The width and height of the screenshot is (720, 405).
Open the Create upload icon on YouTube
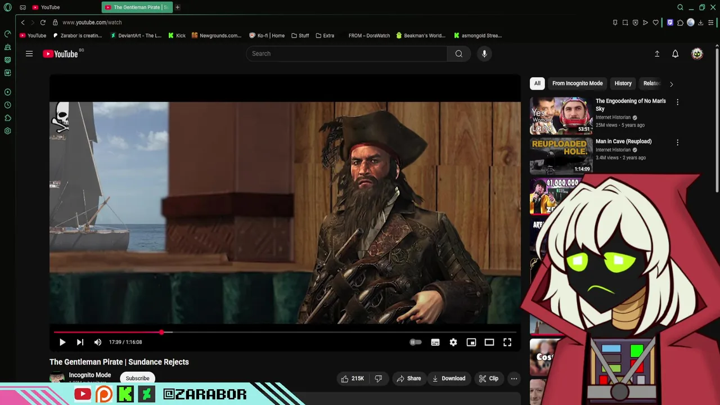click(657, 53)
